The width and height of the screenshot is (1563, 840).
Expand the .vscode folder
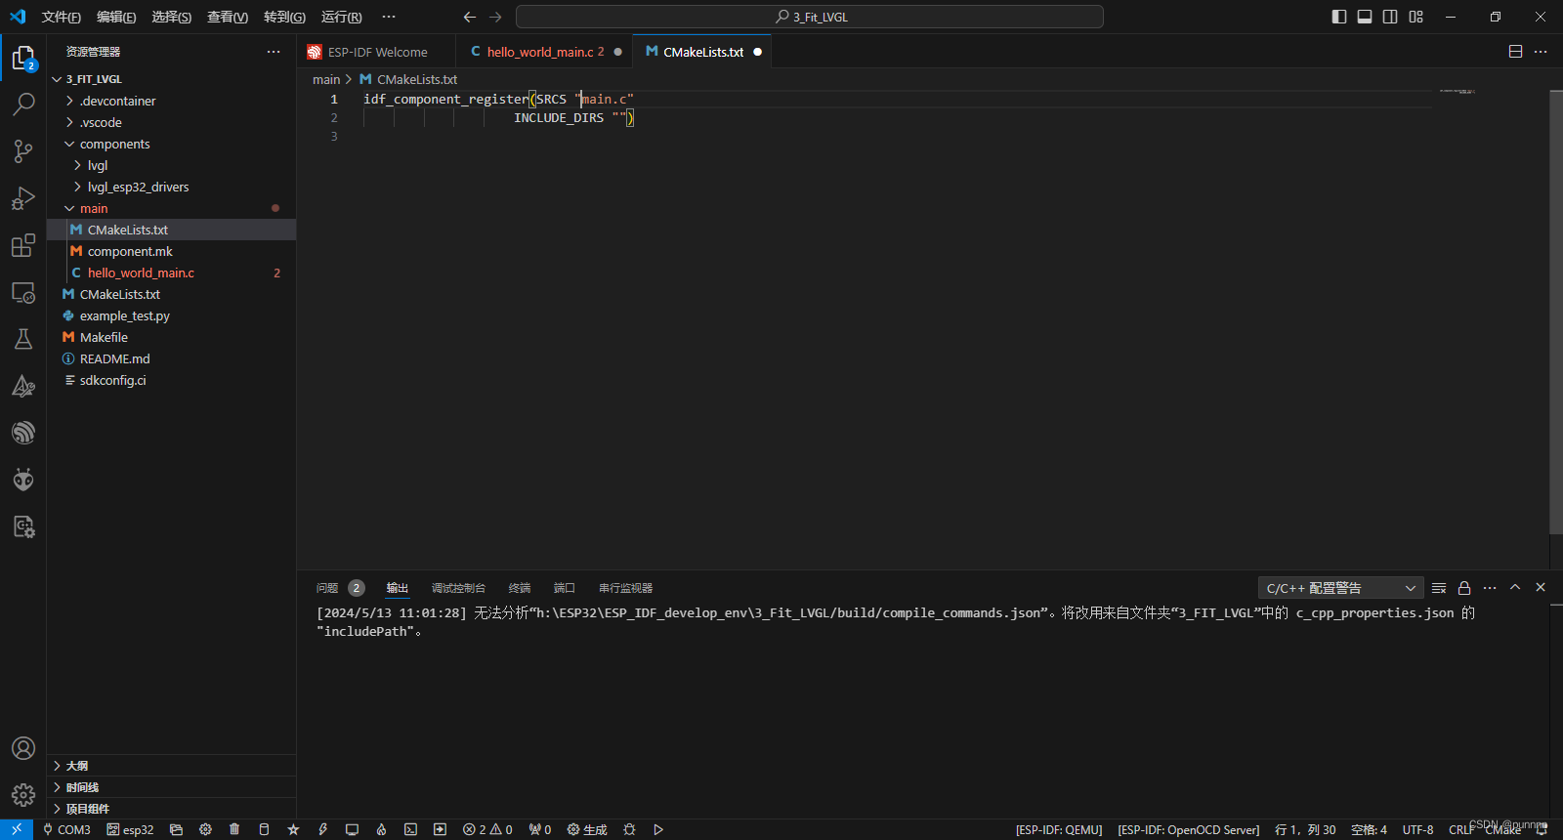point(171,122)
